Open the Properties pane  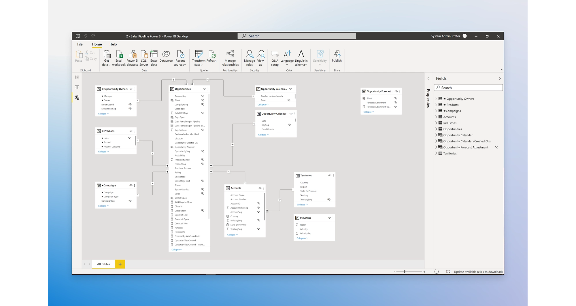[x=428, y=98]
